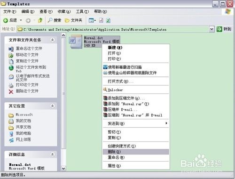Click the green toolbar icon near address bar top
The width and height of the screenshot is (235, 179).
point(108,20)
